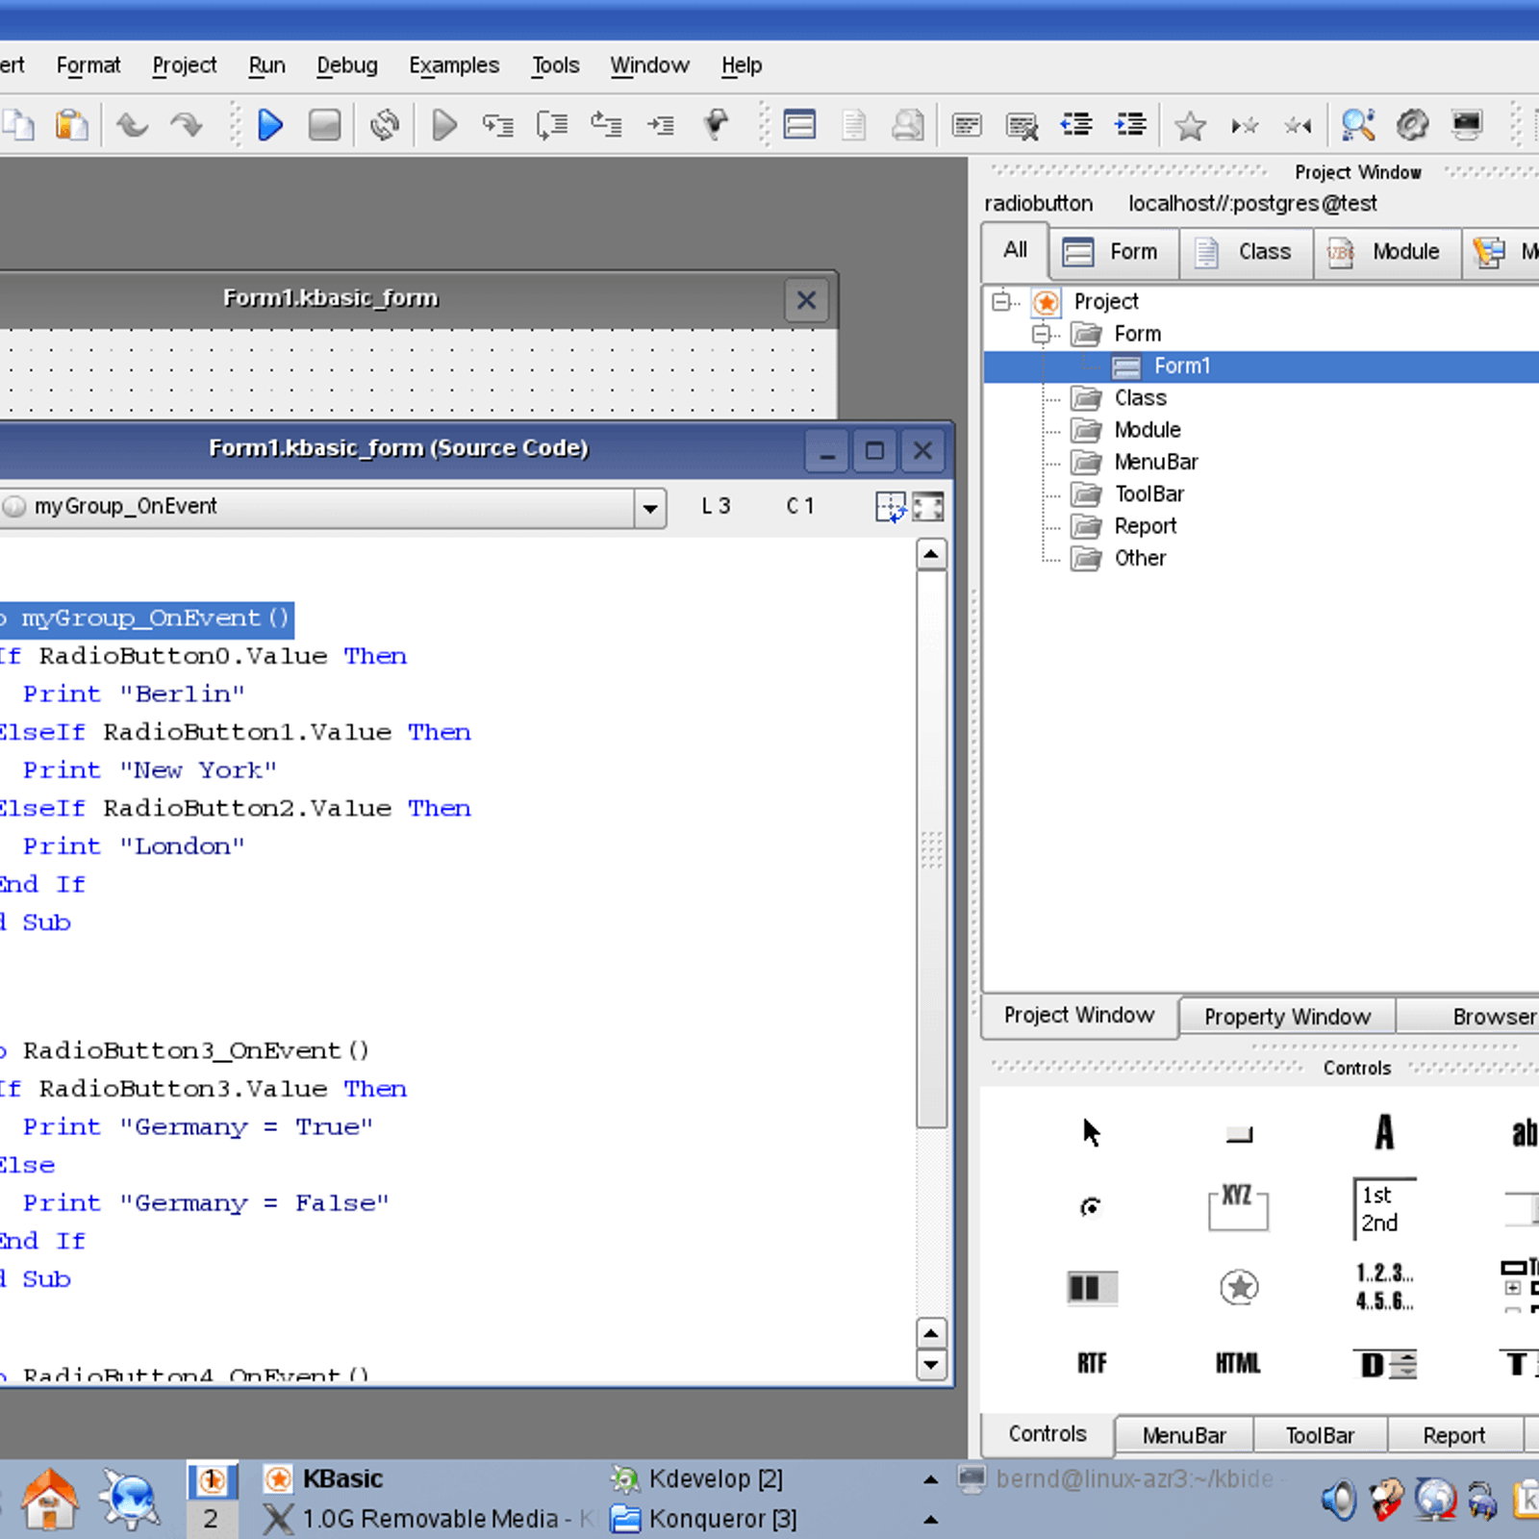Click the code editor scroll down arrow
Screen dimensions: 1539x1539
coord(931,1364)
